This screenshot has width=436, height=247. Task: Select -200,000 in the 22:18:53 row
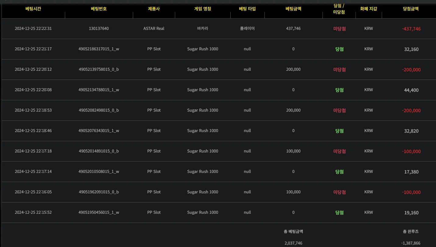coord(411,111)
